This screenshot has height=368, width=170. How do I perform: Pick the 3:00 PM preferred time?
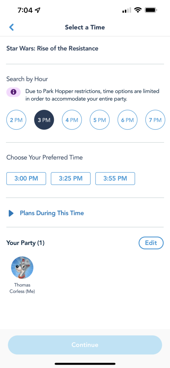point(26,178)
